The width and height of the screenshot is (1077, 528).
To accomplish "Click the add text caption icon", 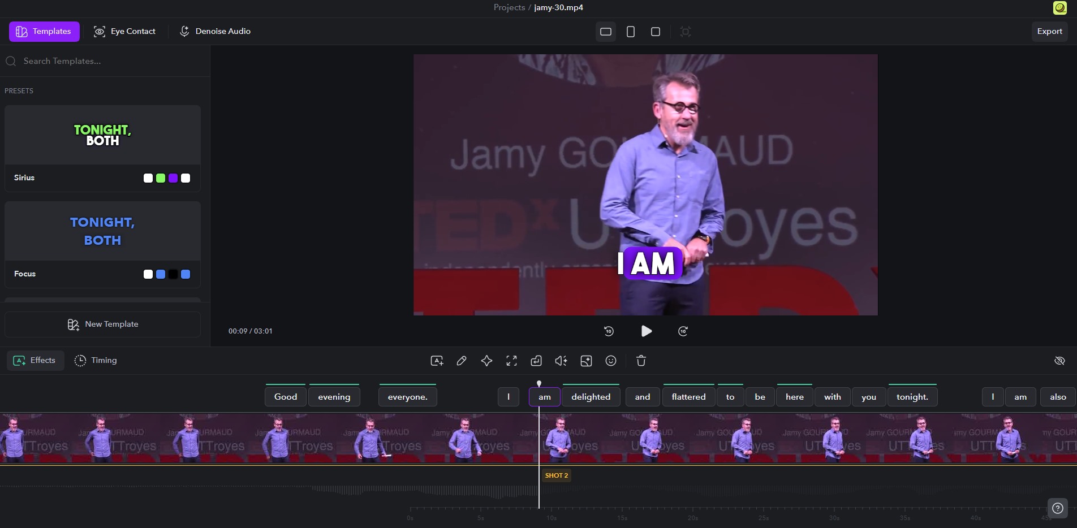I will (x=437, y=361).
